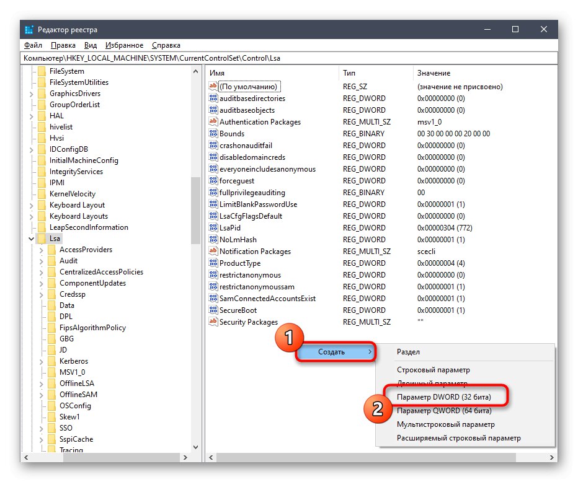Image resolution: width=578 pixels, height=482 pixels.
Task: Click the auditbasedirectories DWORD value icon
Action: pyautogui.click(x=213, y=98)
